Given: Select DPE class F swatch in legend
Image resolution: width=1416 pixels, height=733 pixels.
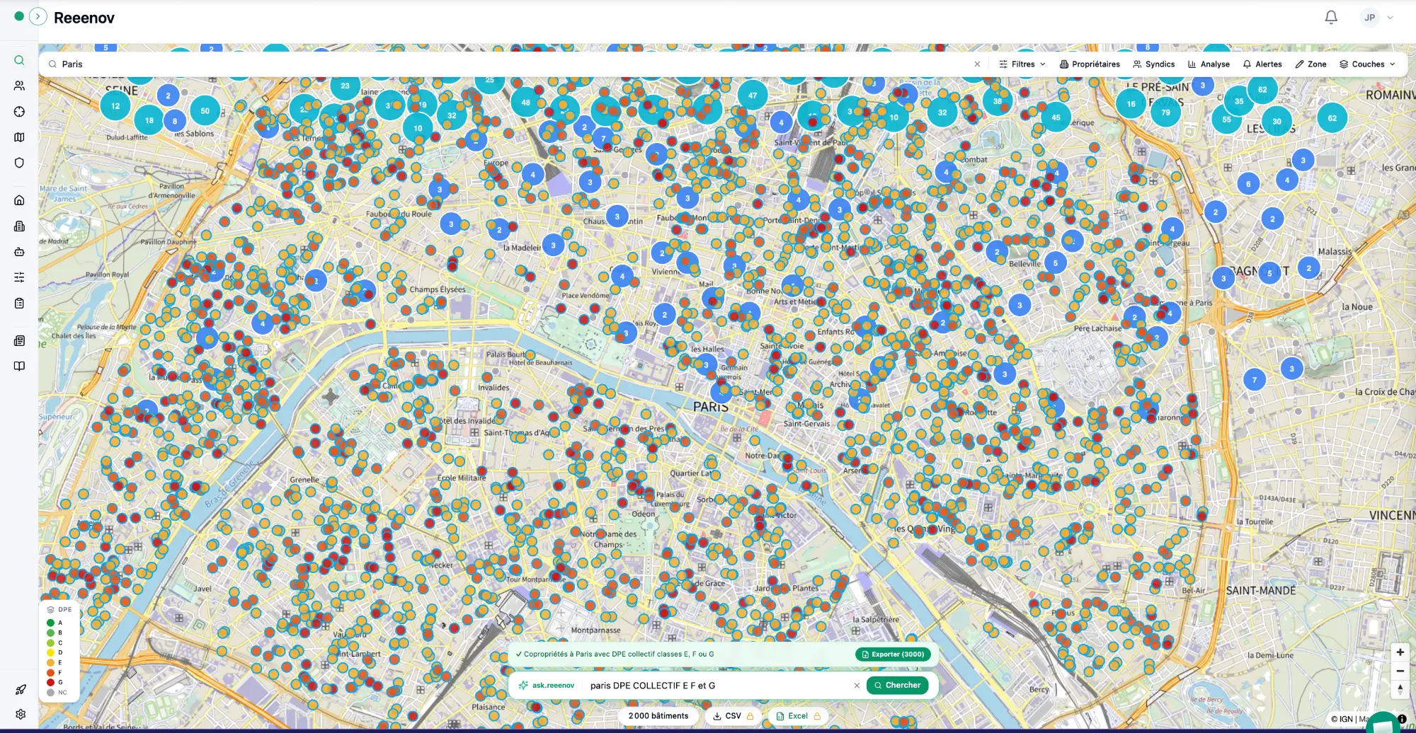Looking at the screenshot, I should coord(50,673).
